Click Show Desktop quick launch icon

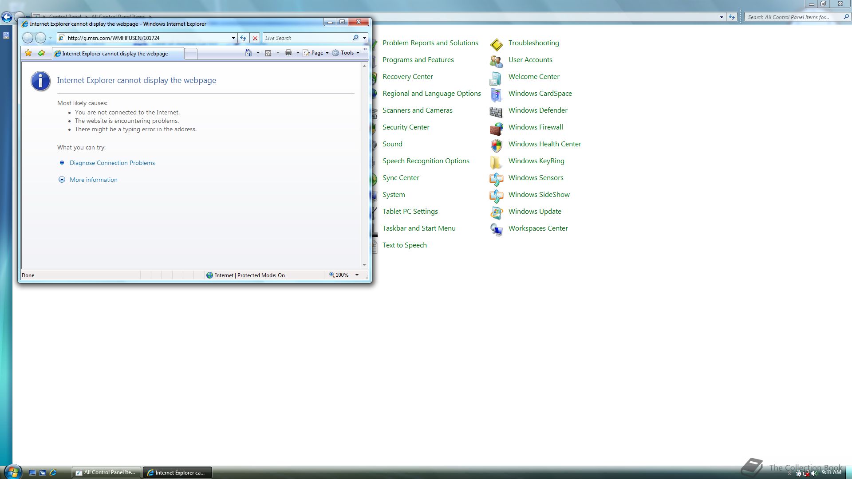pyautogui.click(x=32, y=473)
